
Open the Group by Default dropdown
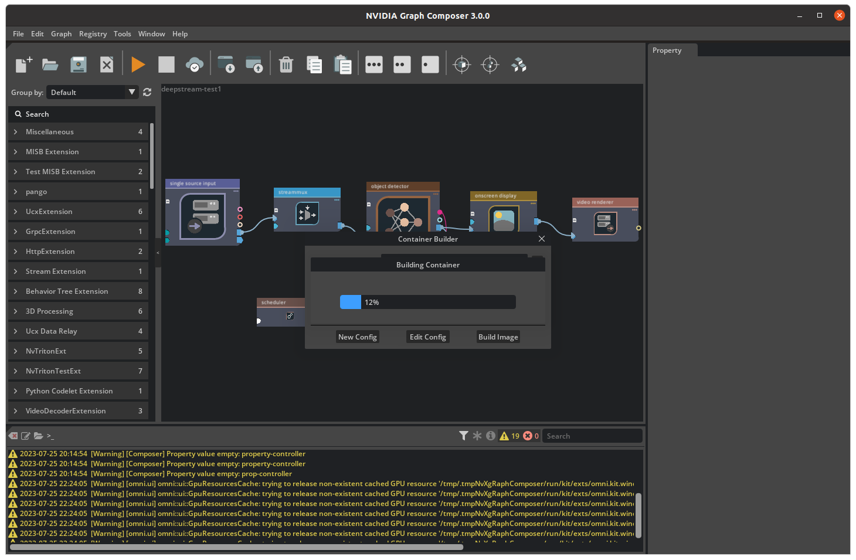pyautogui.click(x=93, y=92)
